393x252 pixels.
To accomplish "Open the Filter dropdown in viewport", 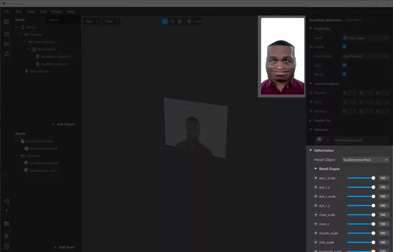I will (x=111, y=21).
